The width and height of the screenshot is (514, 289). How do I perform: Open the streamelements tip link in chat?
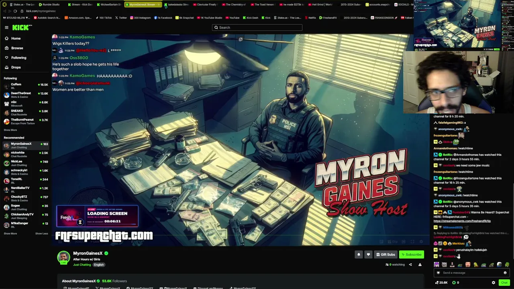pyautogui.click(x=462, y=221)
